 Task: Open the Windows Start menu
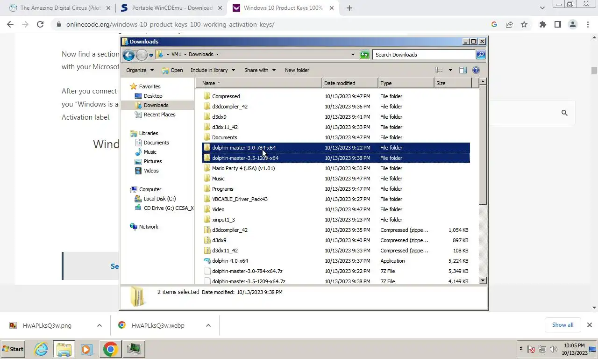13,349
